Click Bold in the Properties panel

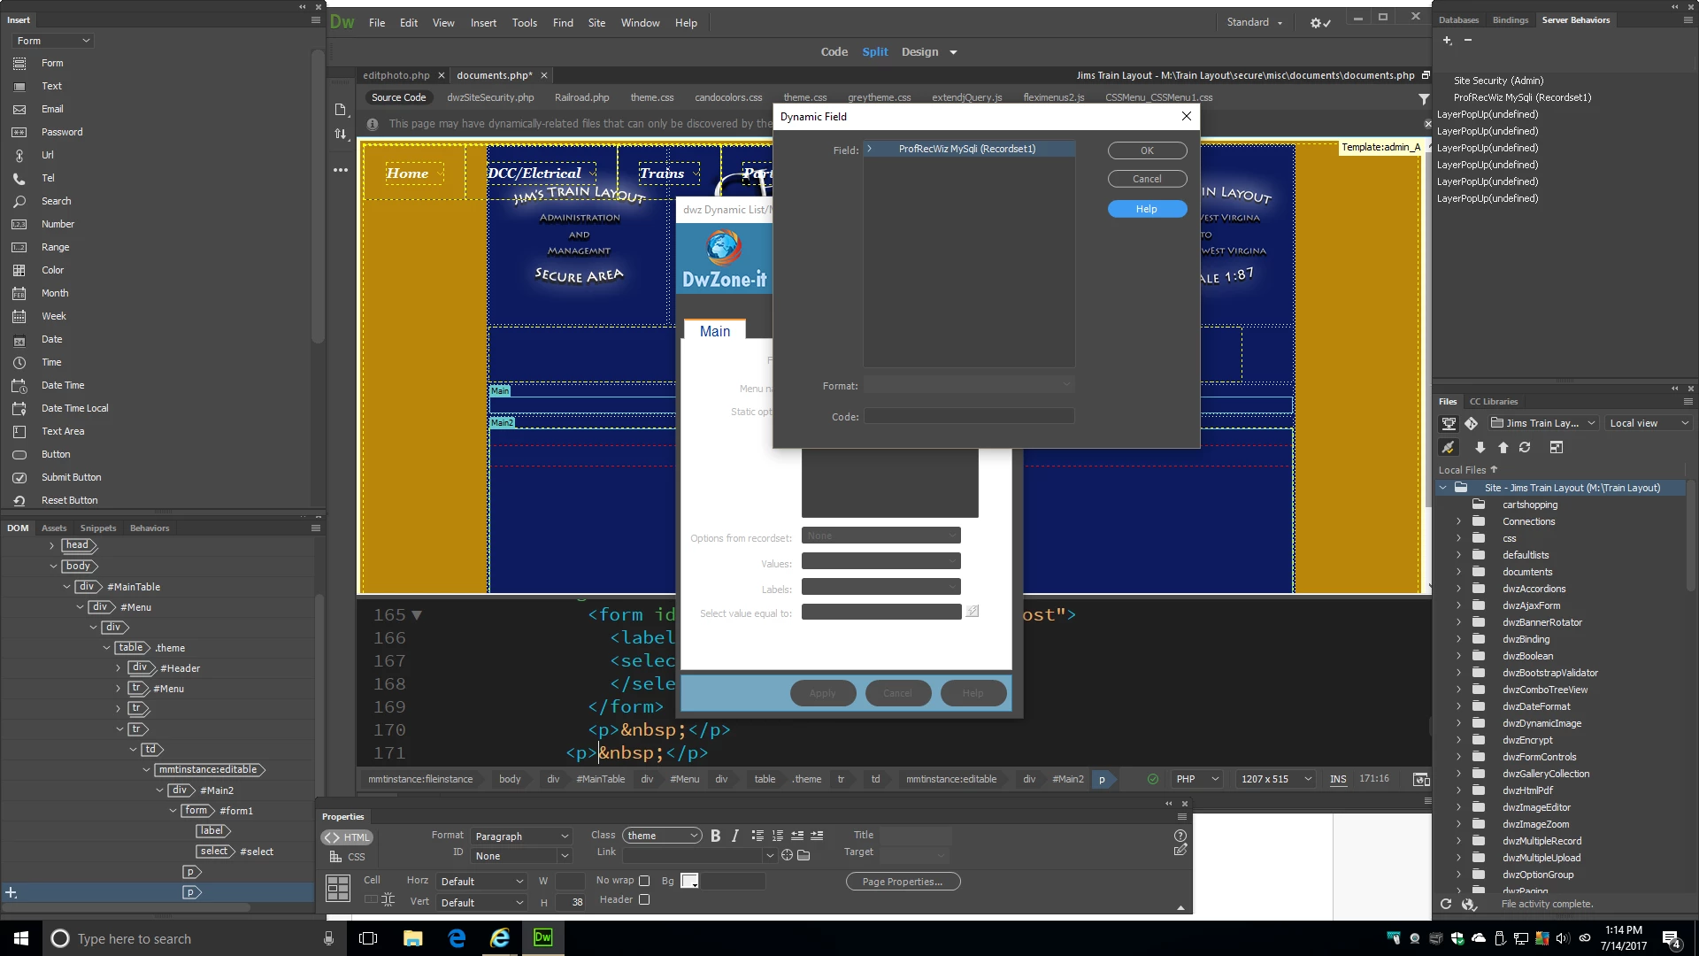point(715,836)
